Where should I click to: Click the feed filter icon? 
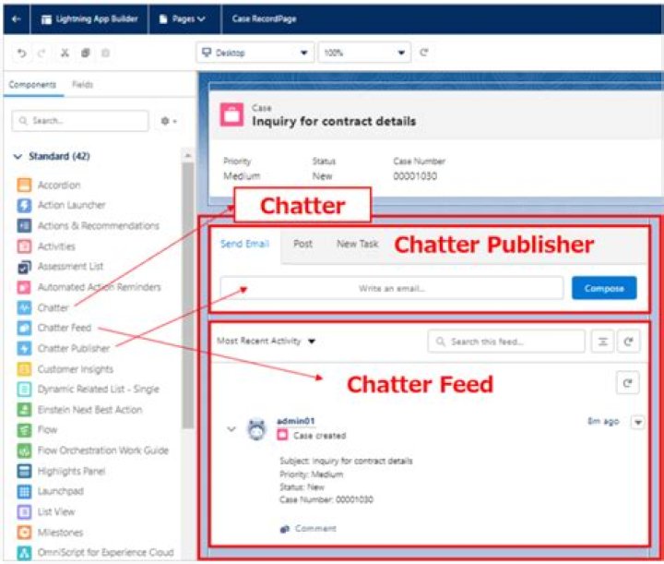click(x=601, y=342)
